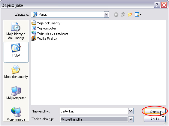
Task: Expand the Nazwa pliku dropdown arrow
Action: tap(131, 111)
